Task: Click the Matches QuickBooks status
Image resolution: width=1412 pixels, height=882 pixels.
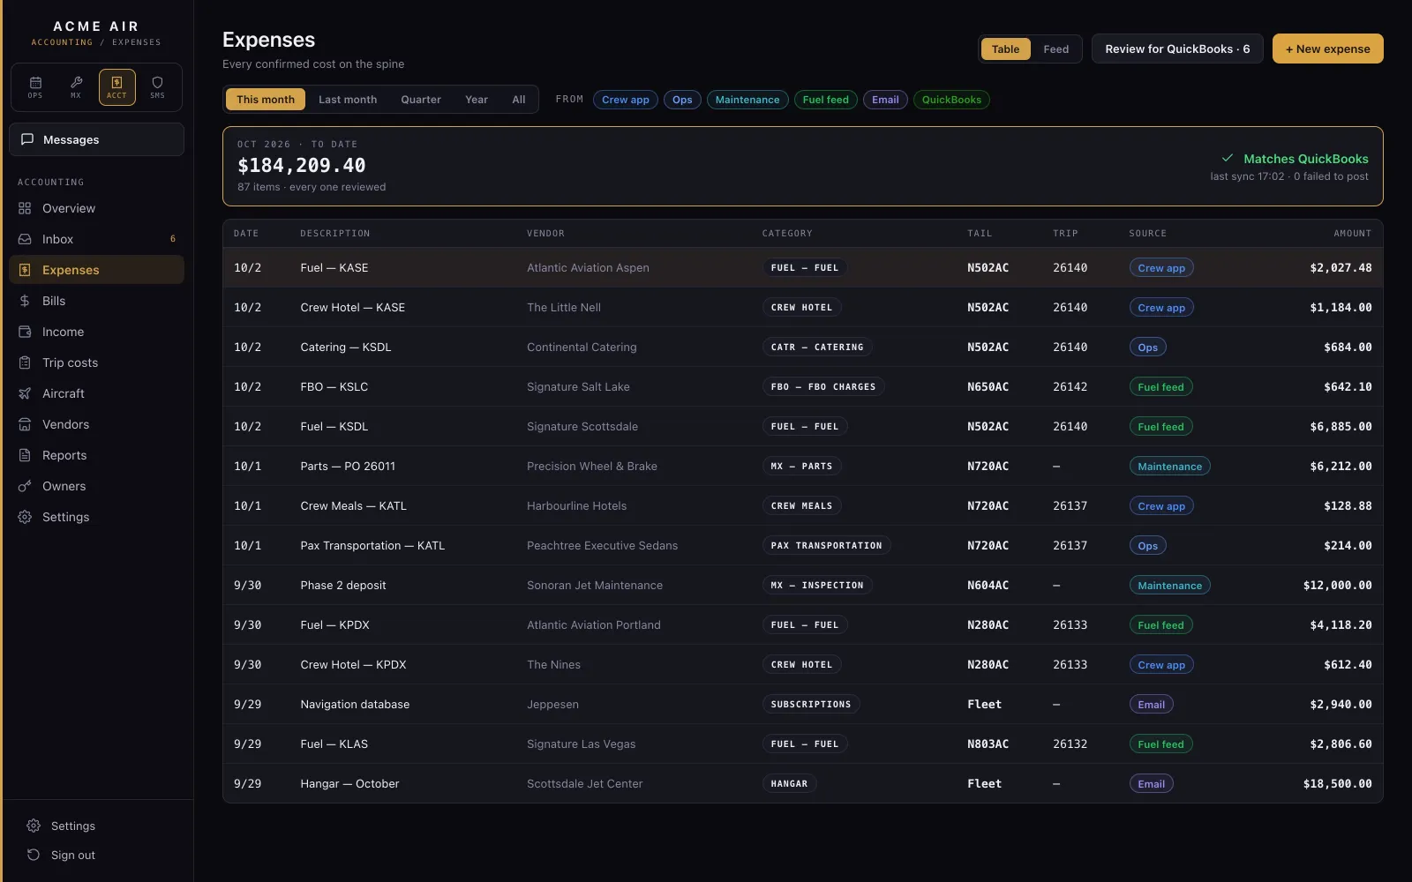Action: (x=1295, y=159)
